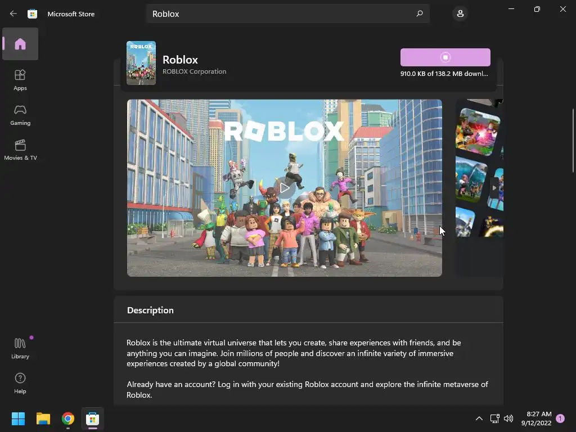Open the notification badge in tray

pyautogui.click(x=560, y=418)
